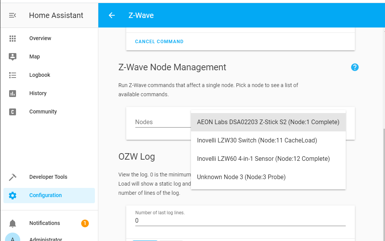Open the Community sidebar icon
The height and width of the screenshot is (241, 385).
(13, 112)
